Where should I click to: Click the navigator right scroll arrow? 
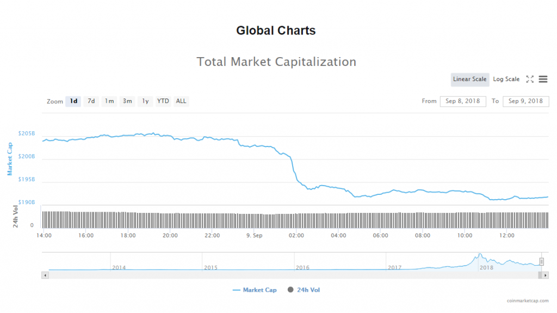click(x=545, y=275)
